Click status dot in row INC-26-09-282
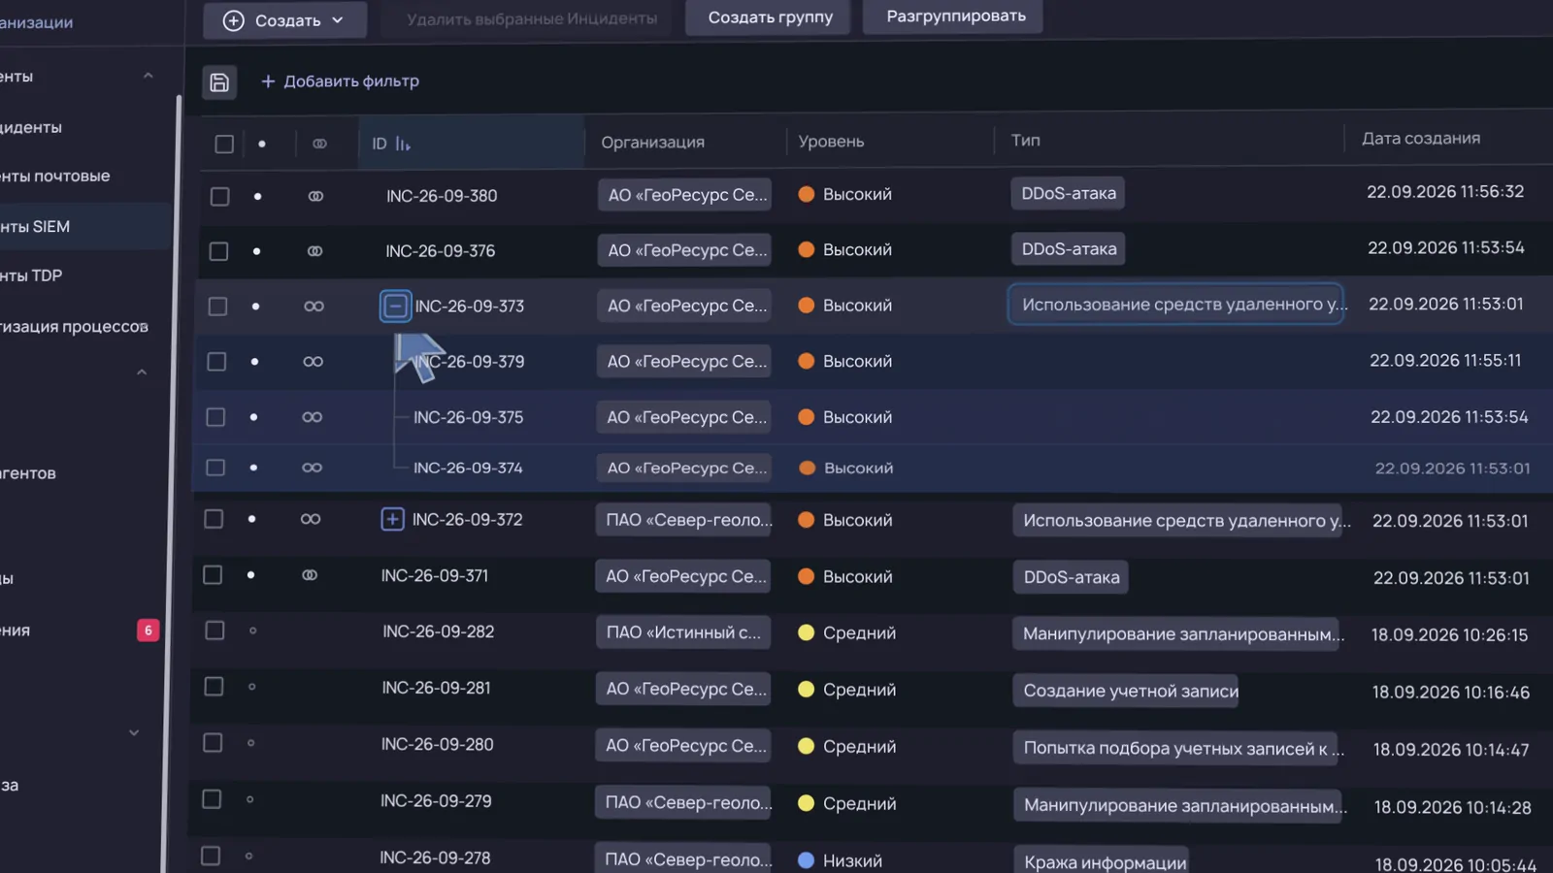 tap(252, 630)
